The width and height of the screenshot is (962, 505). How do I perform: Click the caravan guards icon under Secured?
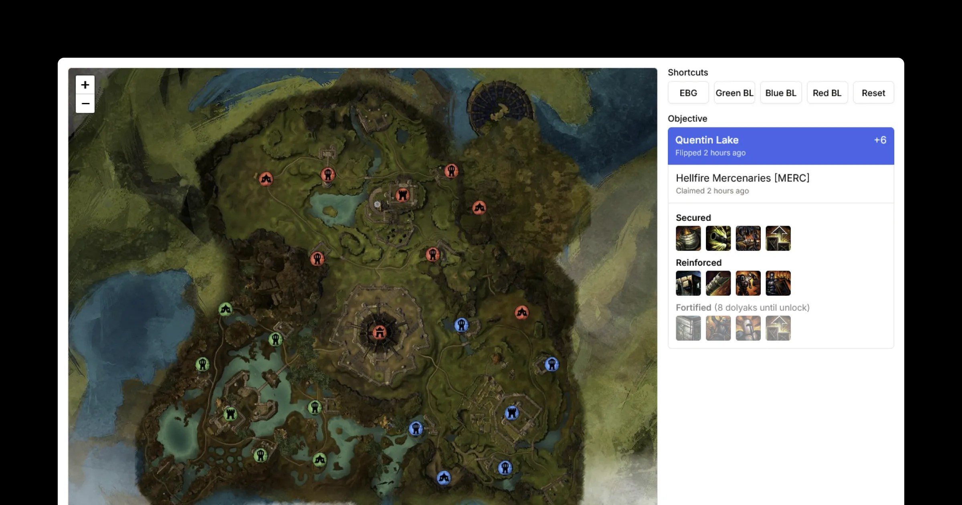click(x=748, y=238)
